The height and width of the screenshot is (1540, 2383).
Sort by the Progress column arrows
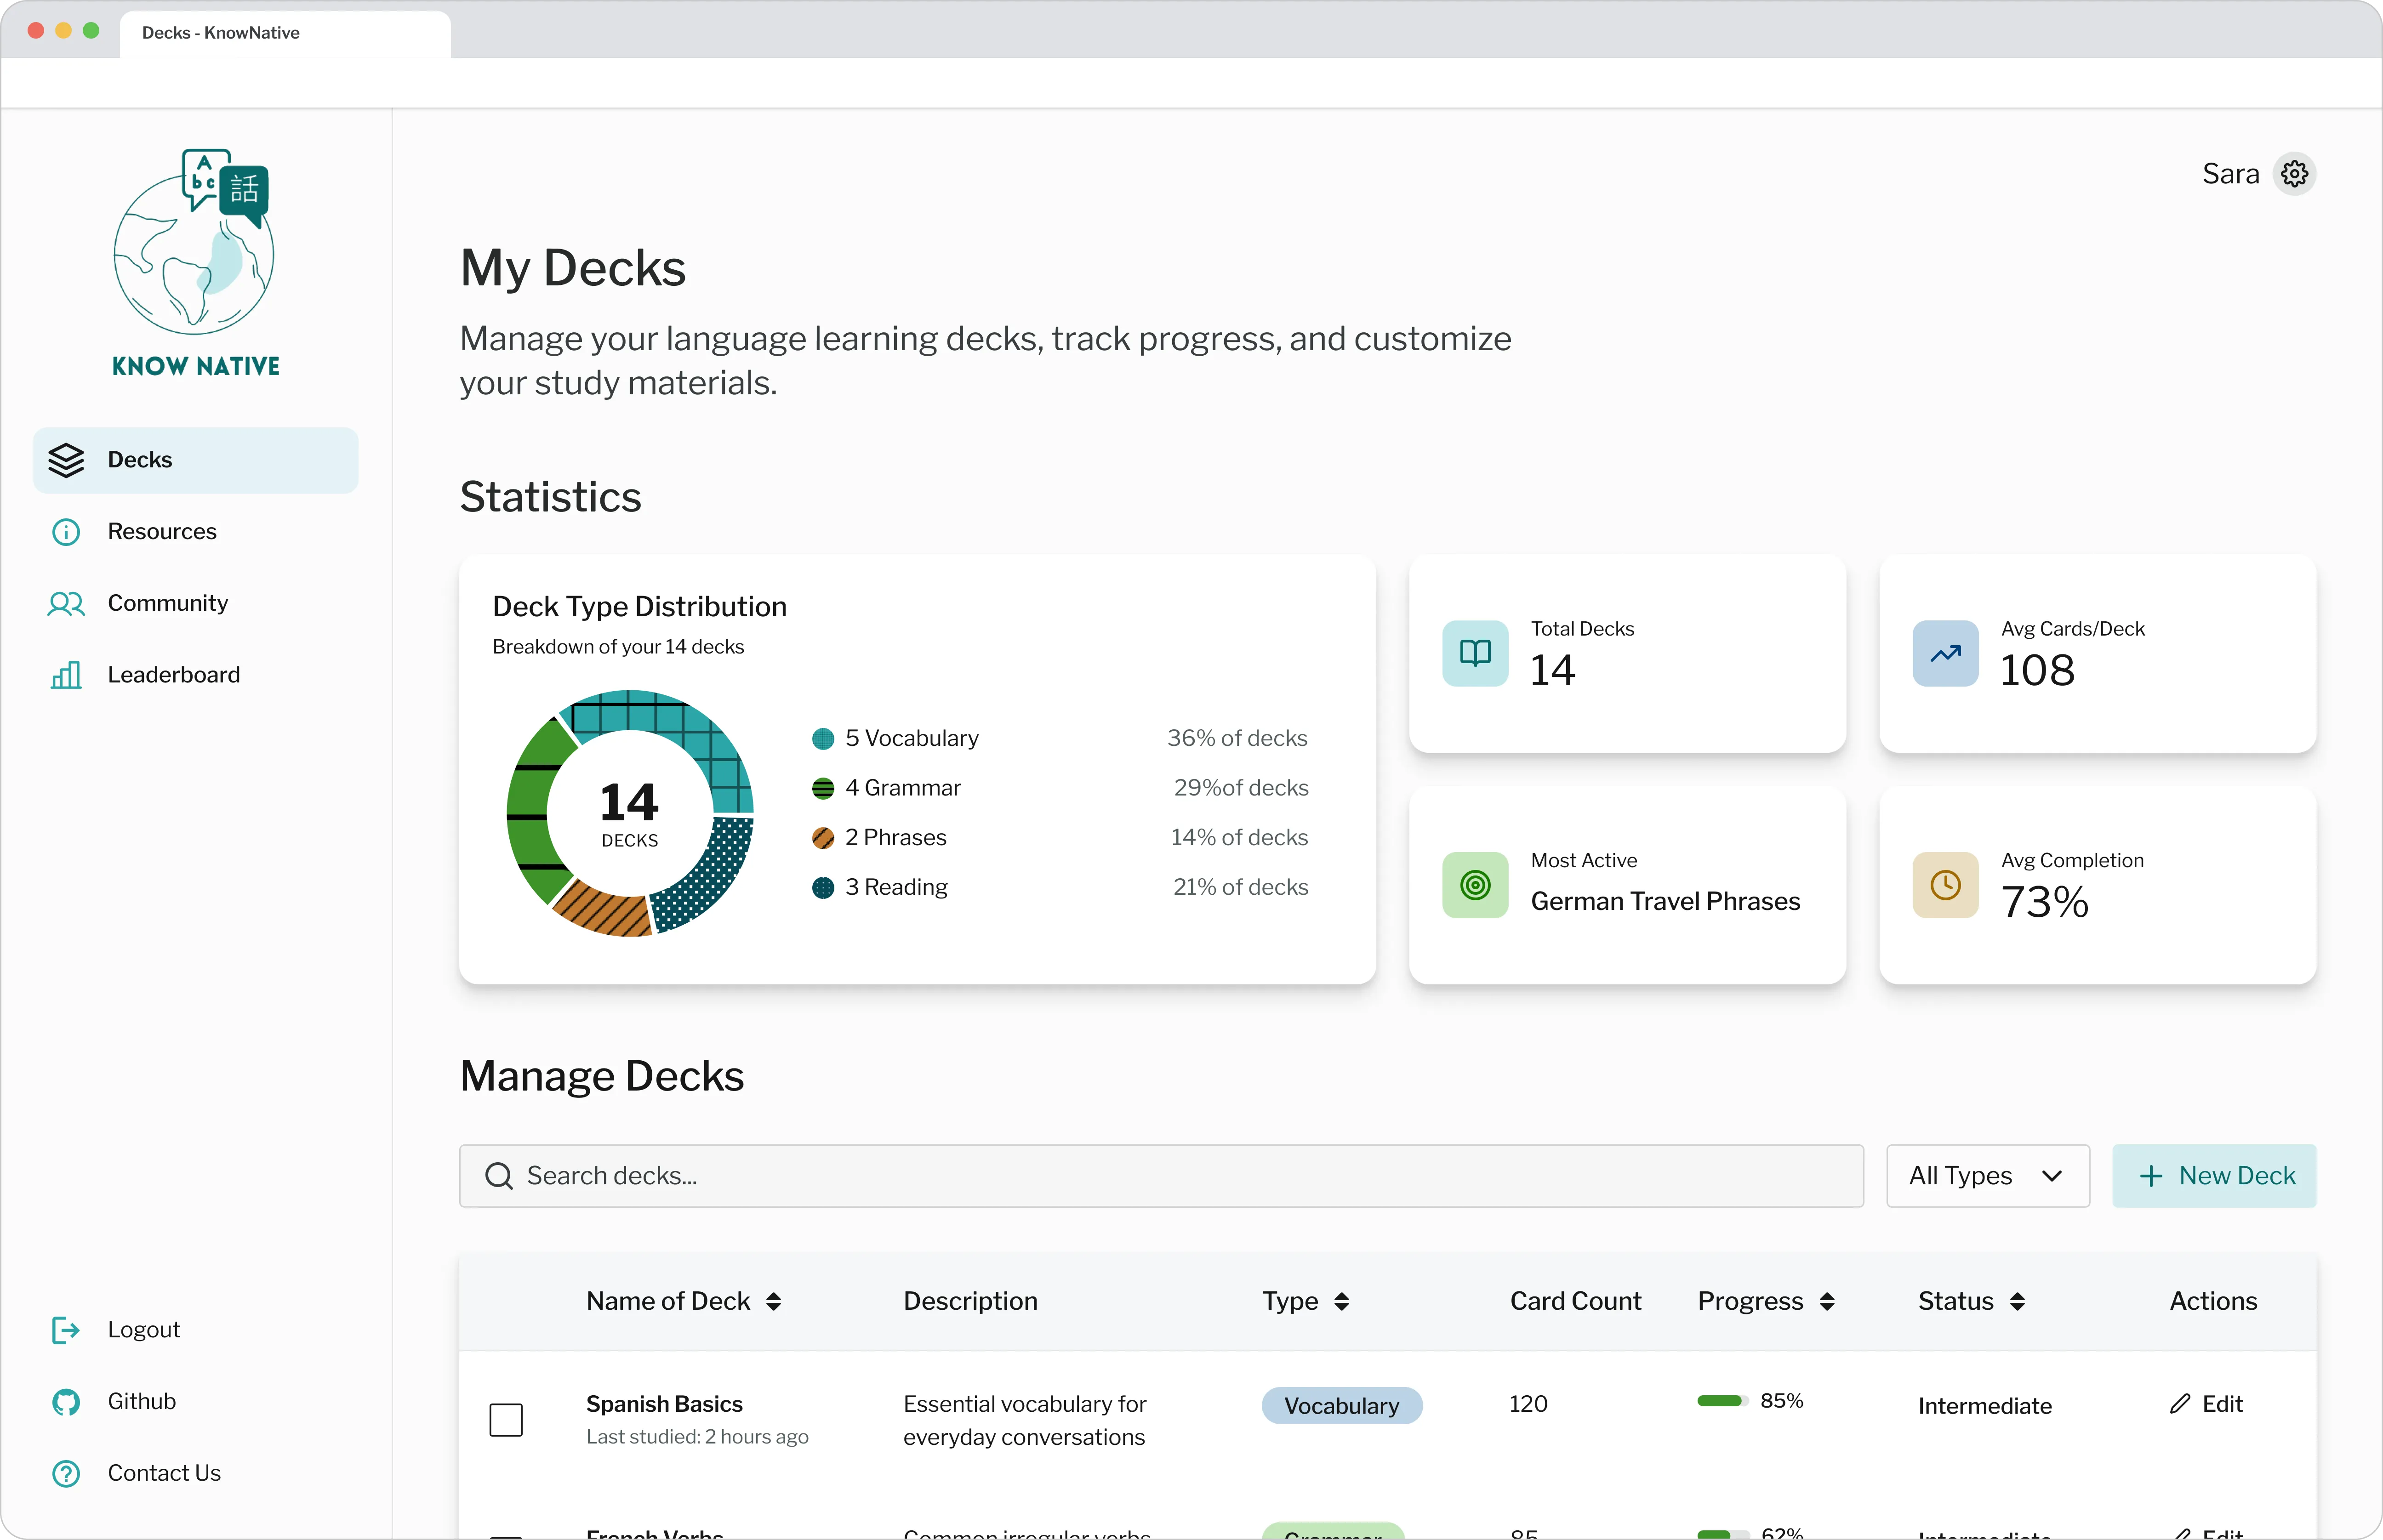pos(1826,1301)
